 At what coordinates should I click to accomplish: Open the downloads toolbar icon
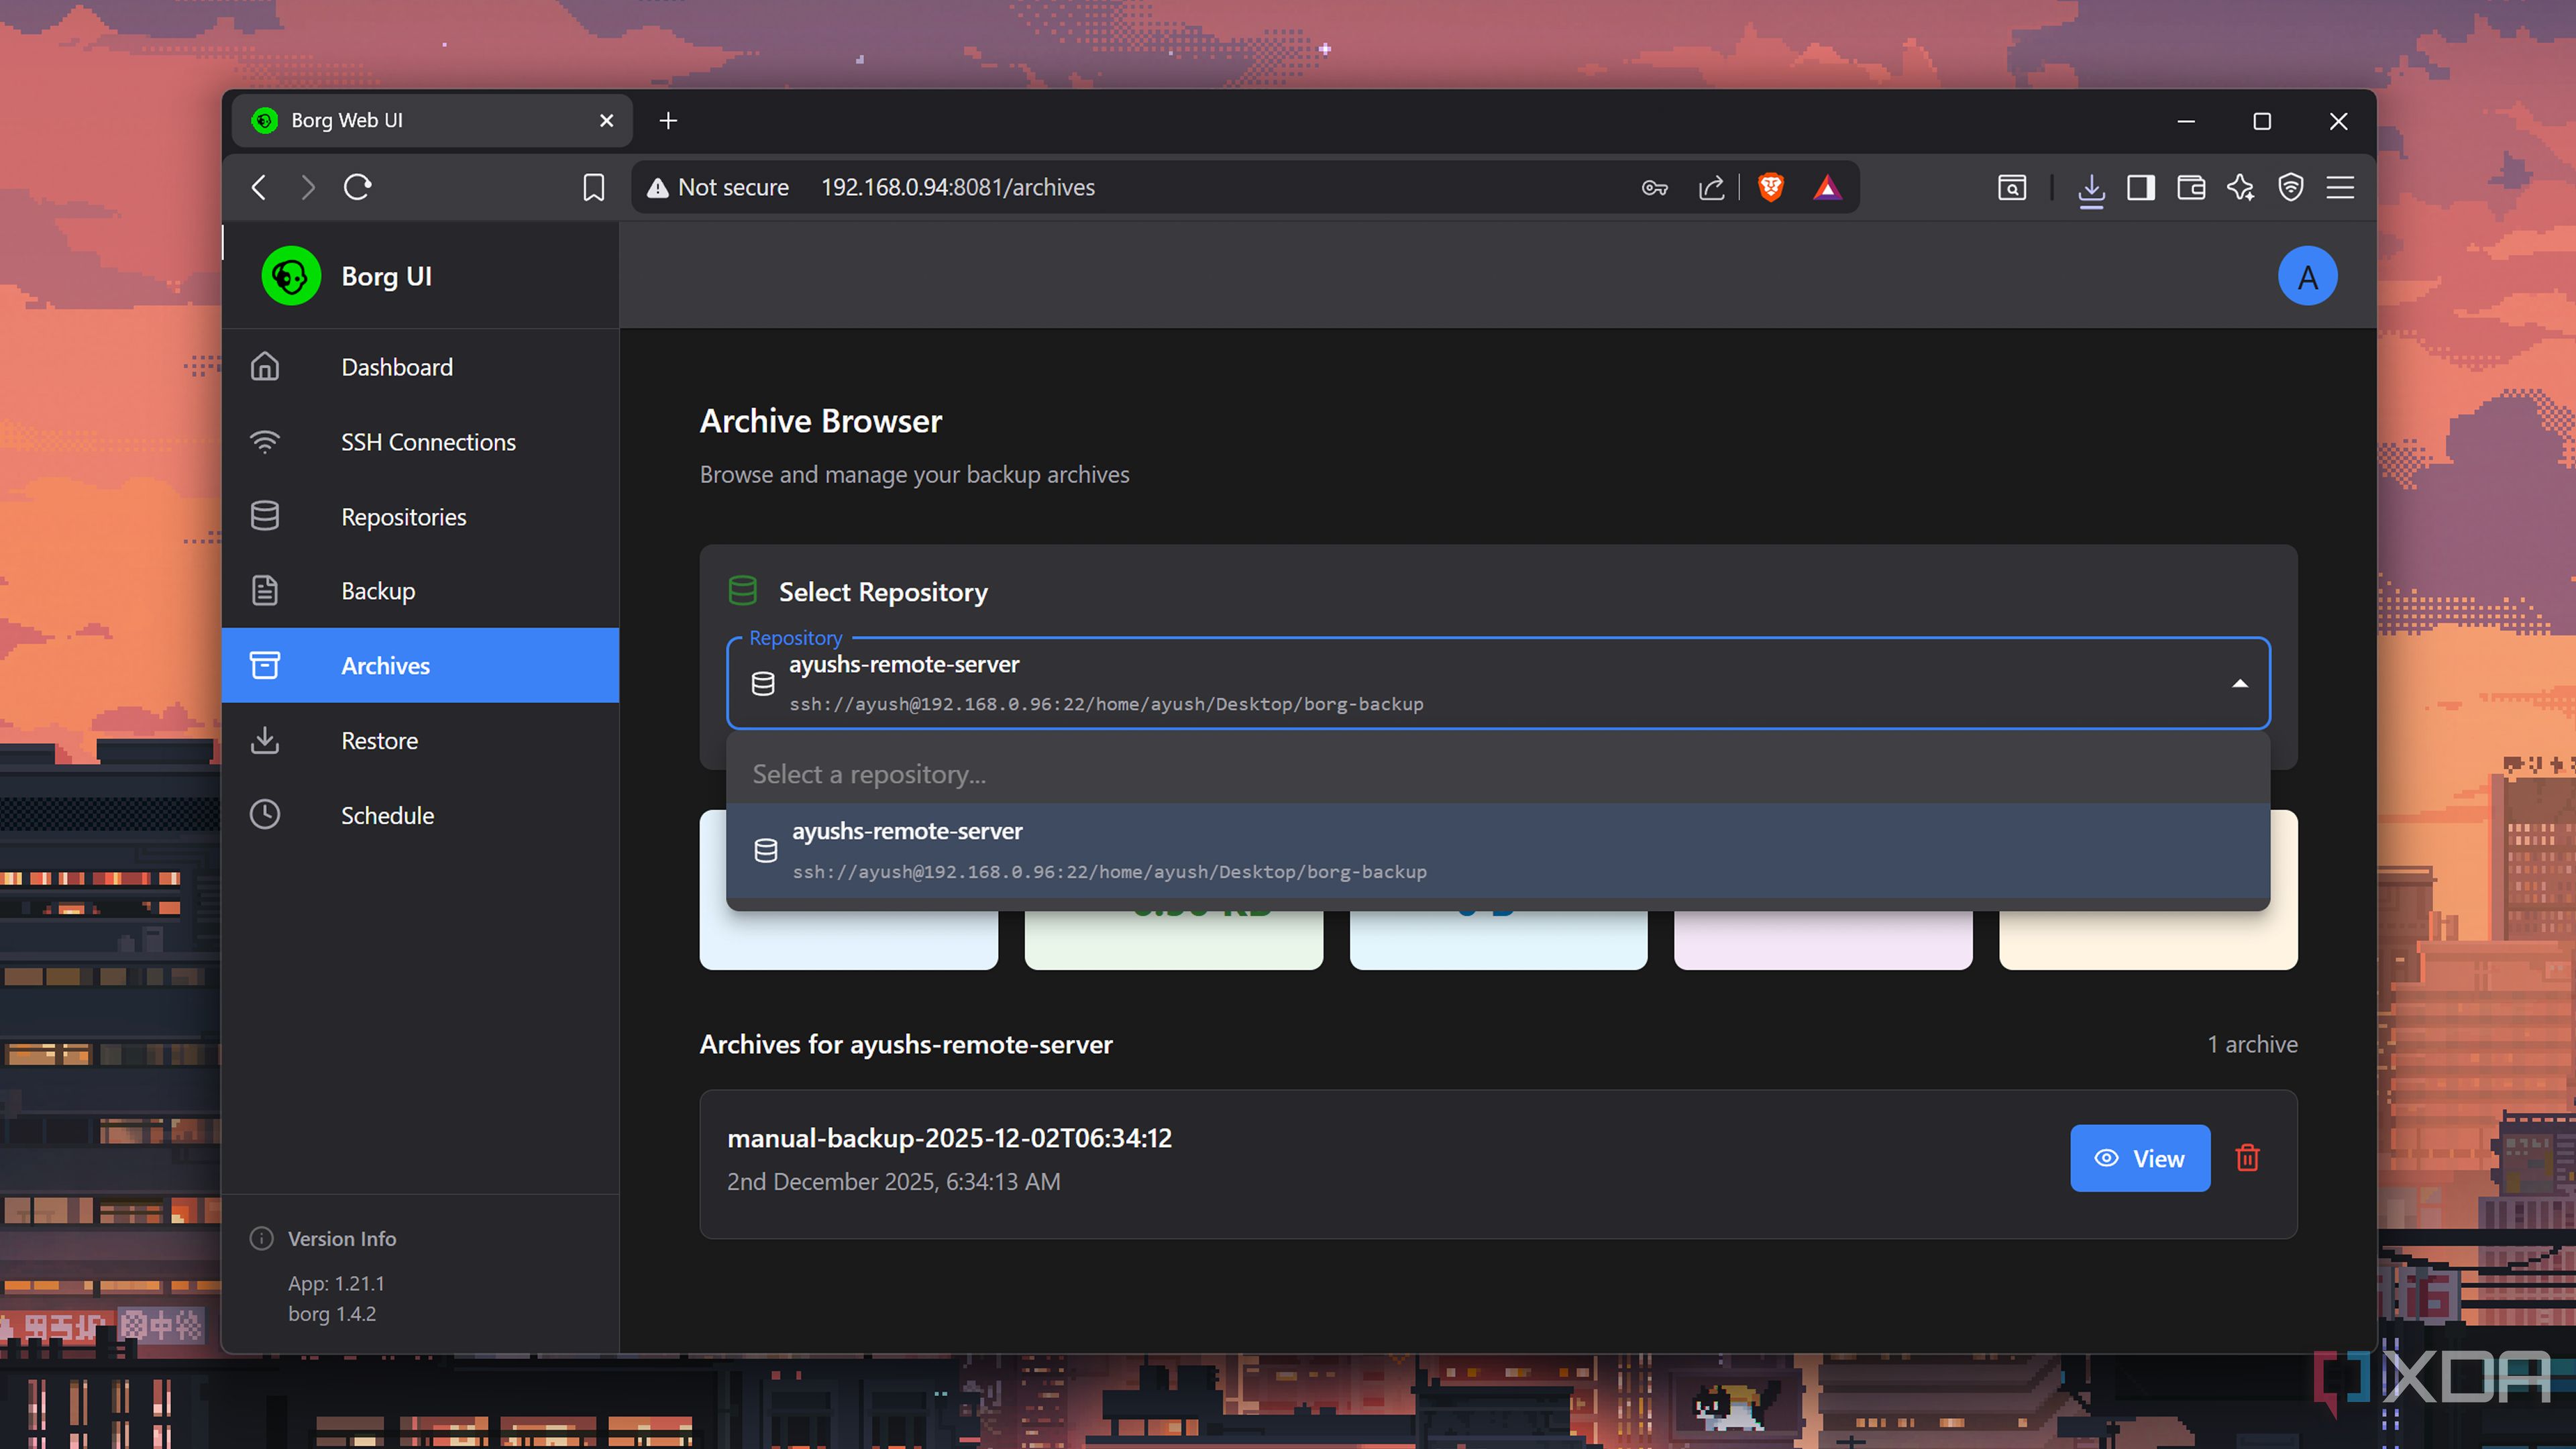coord(2090,189)
